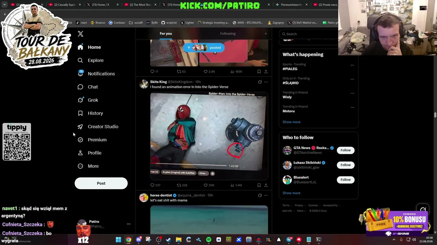Open the Chat section
This screenshot has height=245, width=437.
click(88, 87)
